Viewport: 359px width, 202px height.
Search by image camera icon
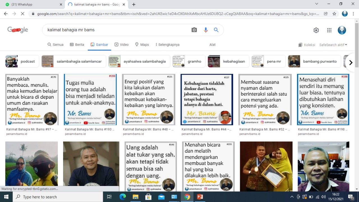click(194, 30)
